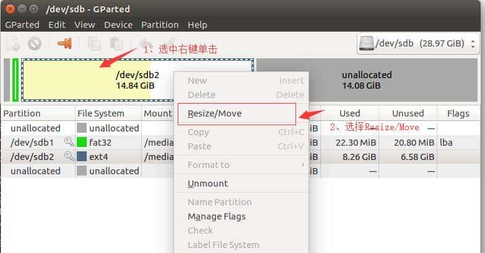Click the blue ext4 color swatch
Screen dimensions: 485x253
[x=82, y=156]
